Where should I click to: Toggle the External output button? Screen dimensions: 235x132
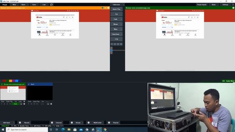pos(59,122)
